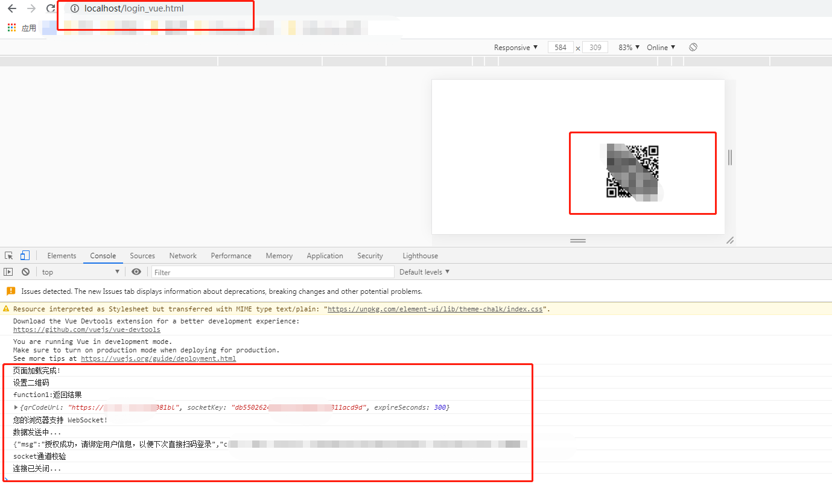This screenshot has height=496, width=832.
Task: Grab the right-edge viewport resize handle
Action: [x=730, y=157]
